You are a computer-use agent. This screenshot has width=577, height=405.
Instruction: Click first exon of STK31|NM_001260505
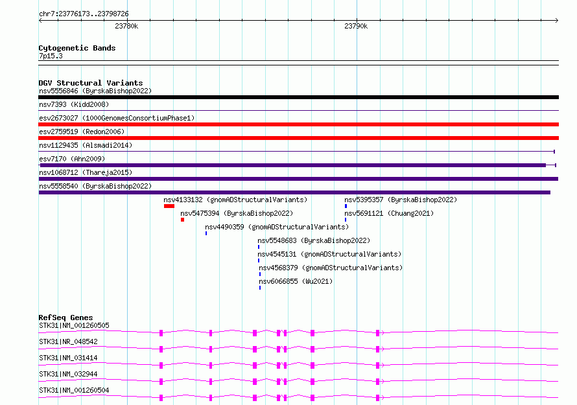point(161,333)
